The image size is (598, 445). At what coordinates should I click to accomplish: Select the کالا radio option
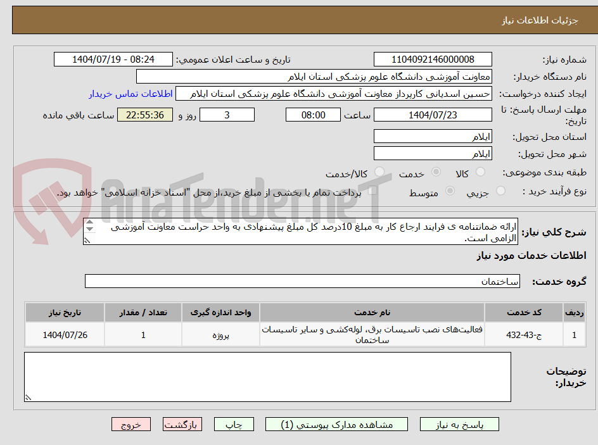(481, 170)
